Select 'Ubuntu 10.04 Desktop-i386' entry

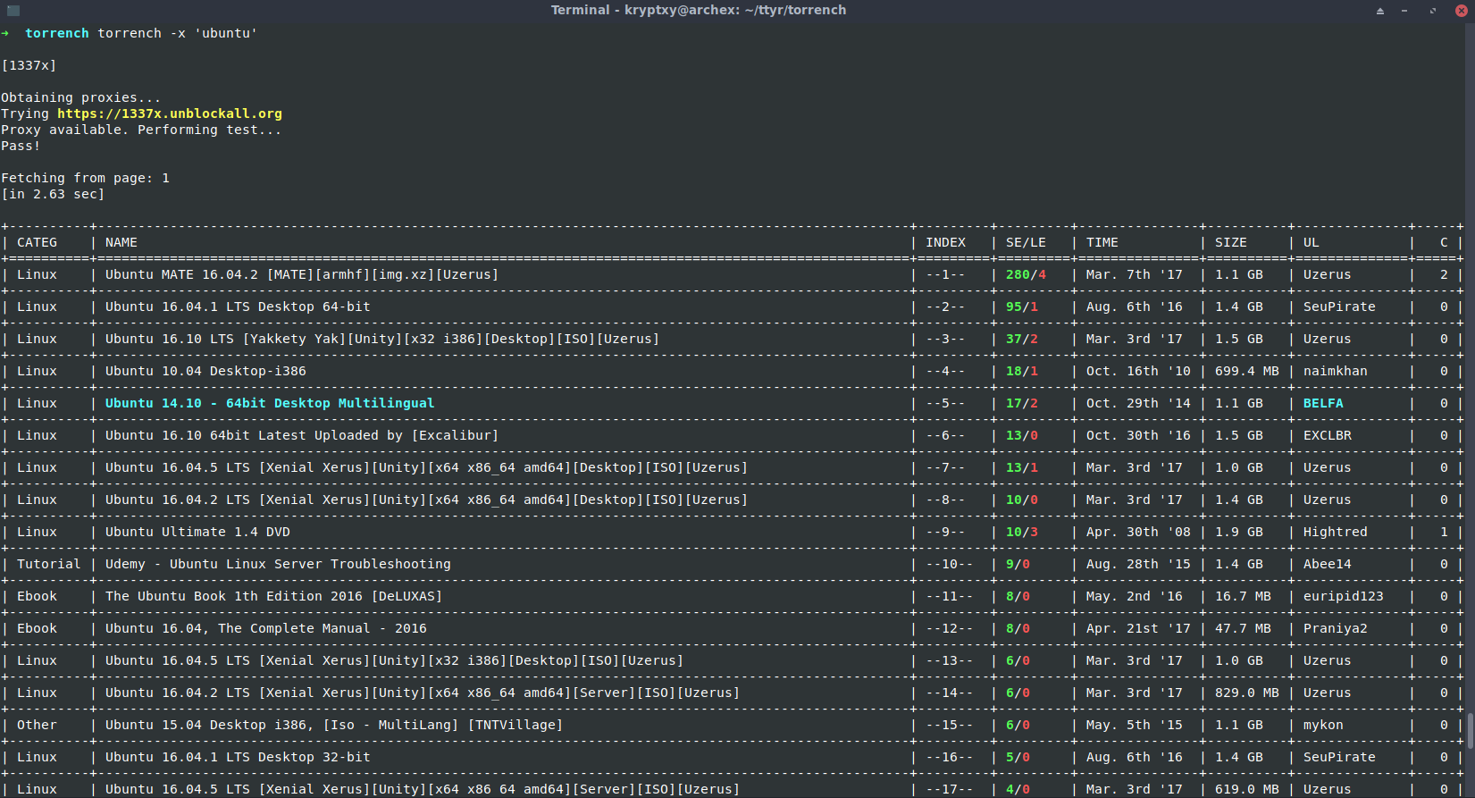pyautogui.click(x=205, y=371)
